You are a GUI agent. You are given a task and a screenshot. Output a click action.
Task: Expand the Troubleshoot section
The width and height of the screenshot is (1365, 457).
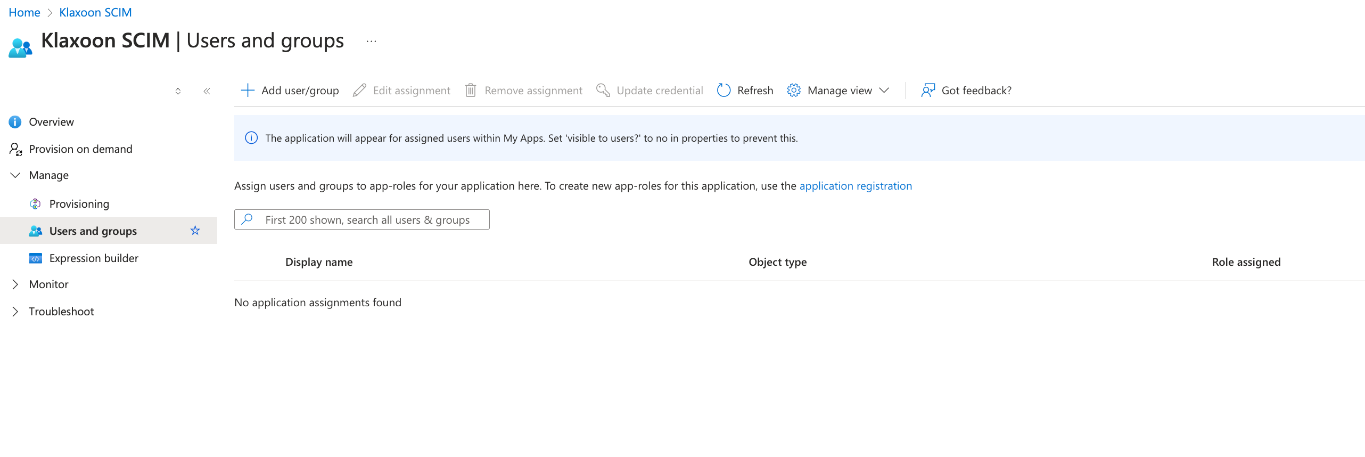click(15, 312)
